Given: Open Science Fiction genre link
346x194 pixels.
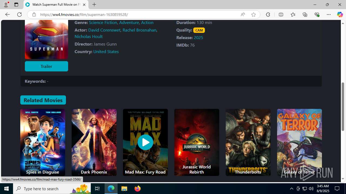Looking at the screenshot, I should pyautogui.click(x=103, y=23).
